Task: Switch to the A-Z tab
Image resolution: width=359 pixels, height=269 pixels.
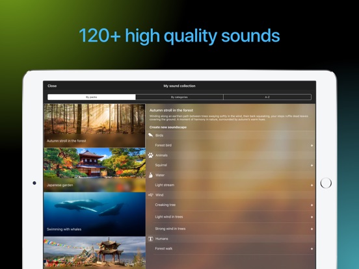Action: (267, 97)
